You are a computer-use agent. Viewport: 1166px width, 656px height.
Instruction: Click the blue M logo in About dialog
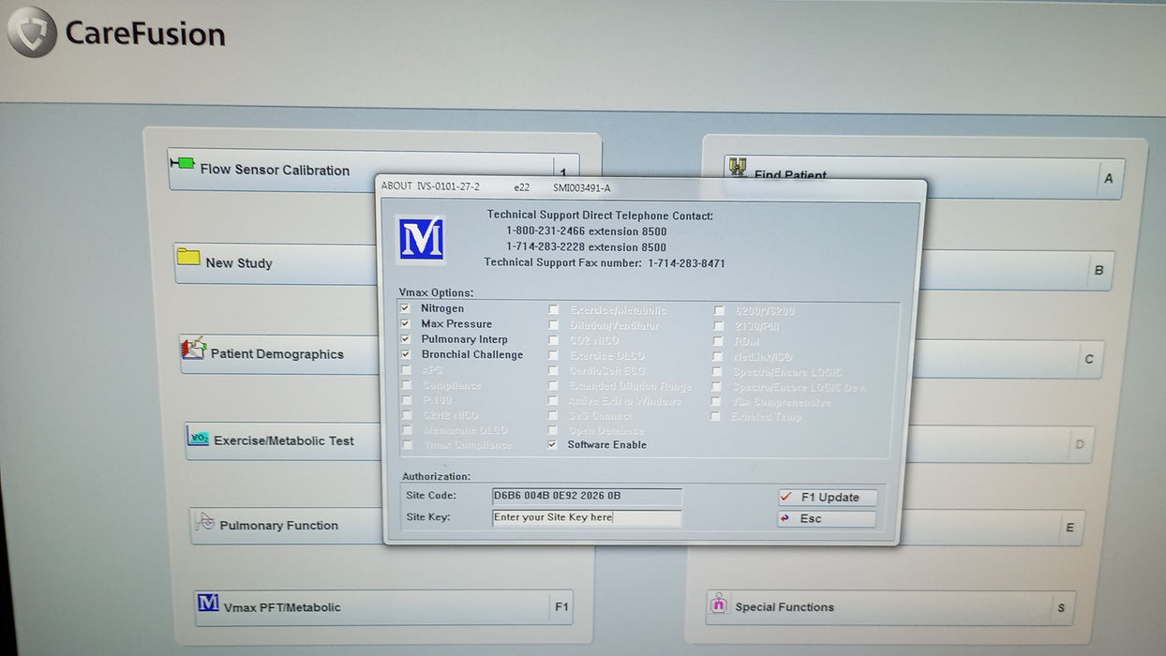coord(421,240)
